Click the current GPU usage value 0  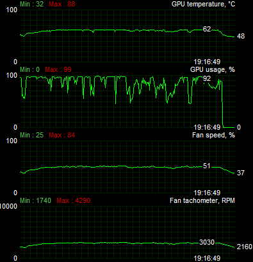(239, 127)
